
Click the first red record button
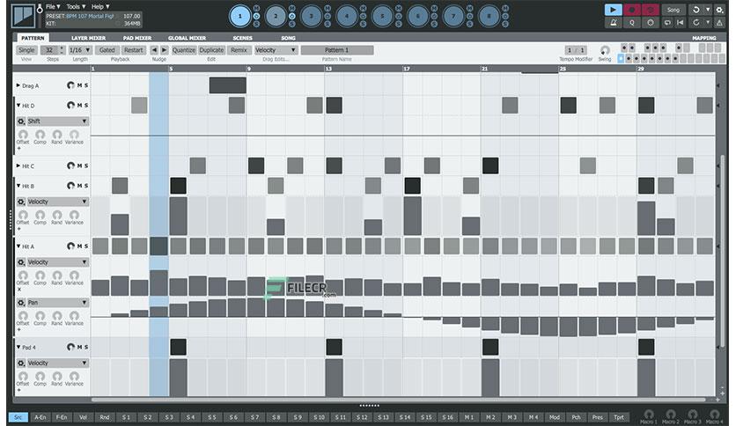pyautogui.click(x=632, y=10)
